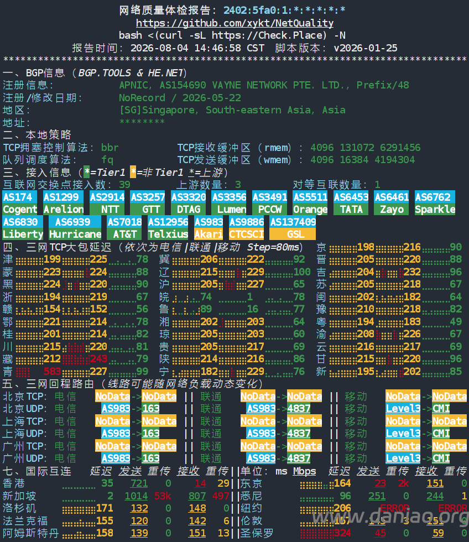This screenshot has width=469, height=542.
Task: Click the [SG]Singapore region text
Action: 232,110
